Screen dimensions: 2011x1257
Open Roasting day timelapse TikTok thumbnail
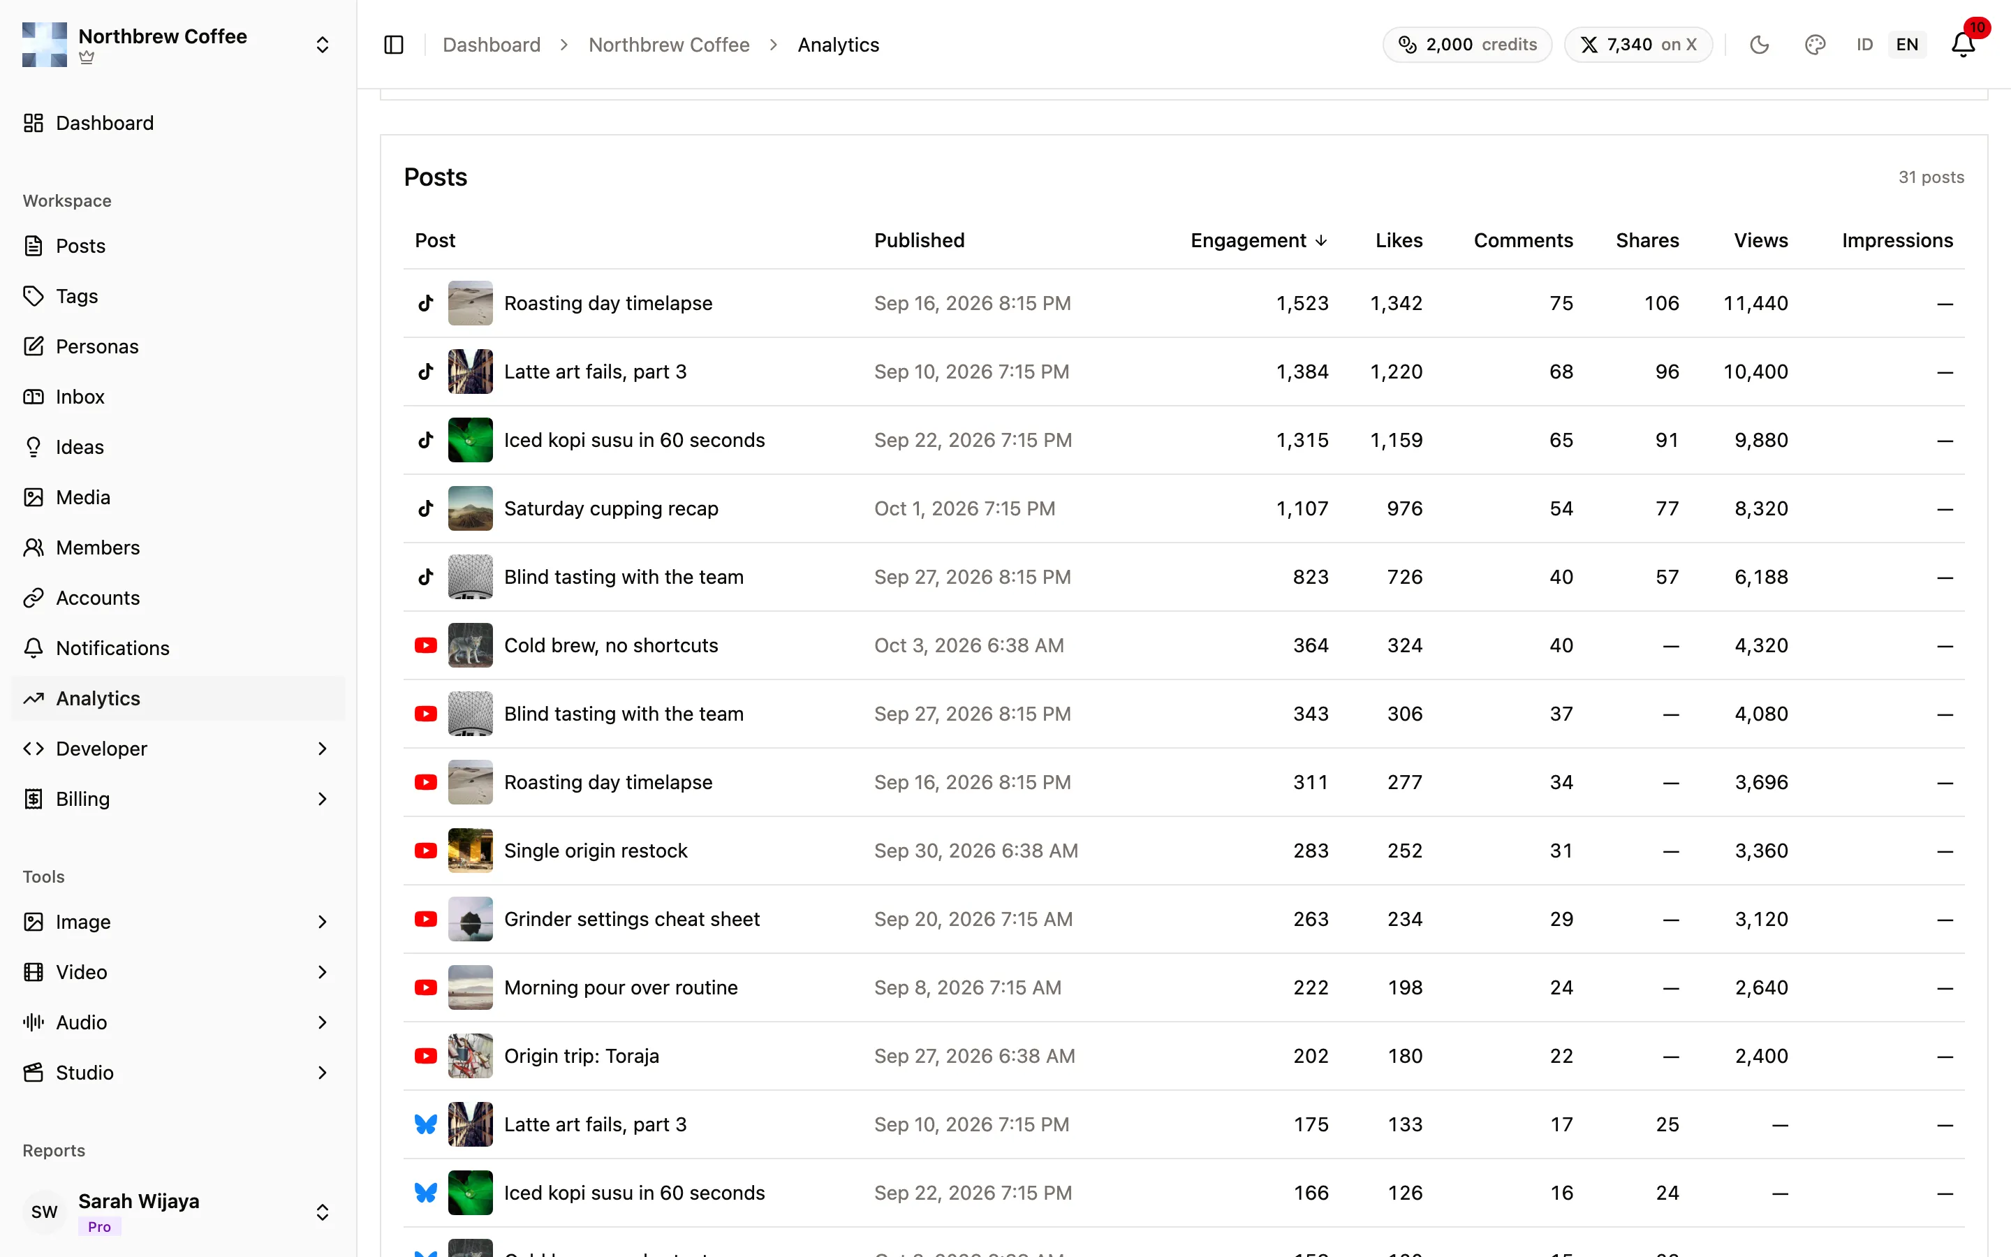pos(471,304)
